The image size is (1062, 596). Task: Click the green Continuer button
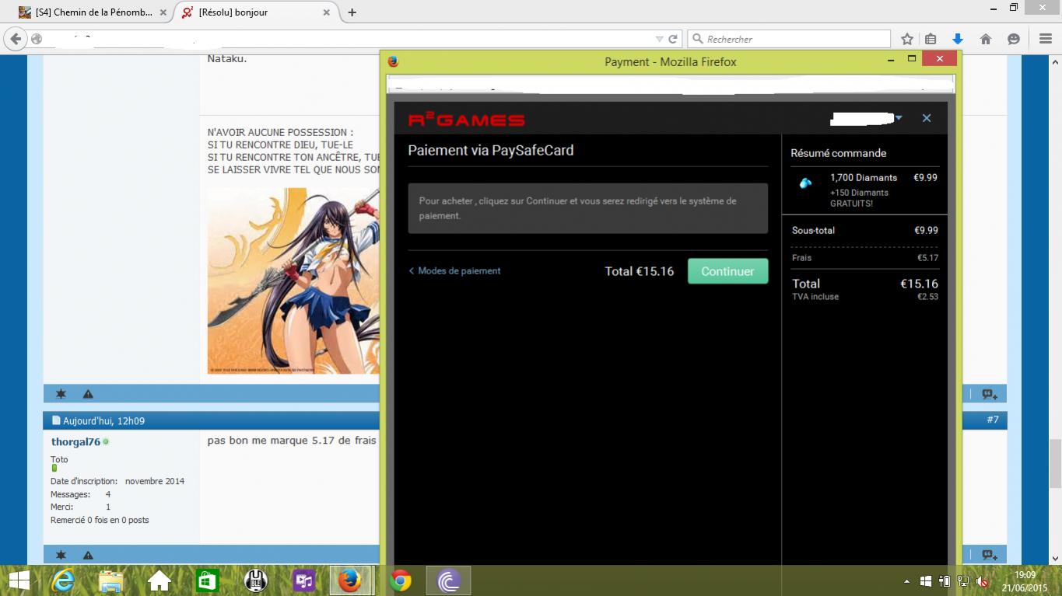[x=727, y=271]
